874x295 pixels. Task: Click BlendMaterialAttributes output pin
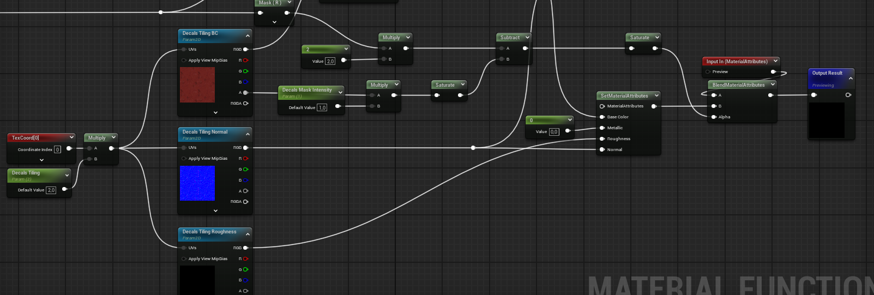pos(770,95)
